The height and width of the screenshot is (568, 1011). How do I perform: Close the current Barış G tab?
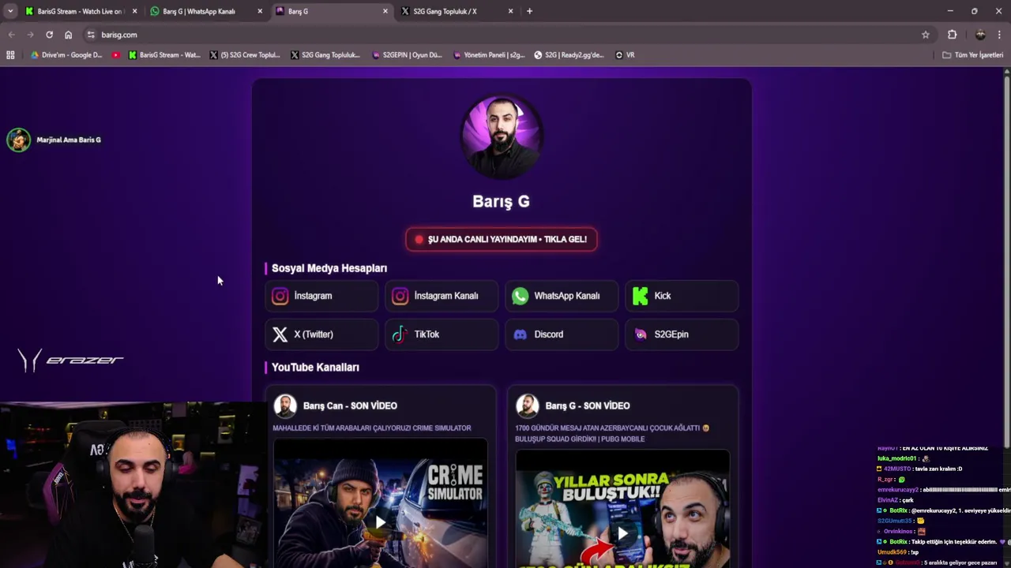tap(385, 11)
